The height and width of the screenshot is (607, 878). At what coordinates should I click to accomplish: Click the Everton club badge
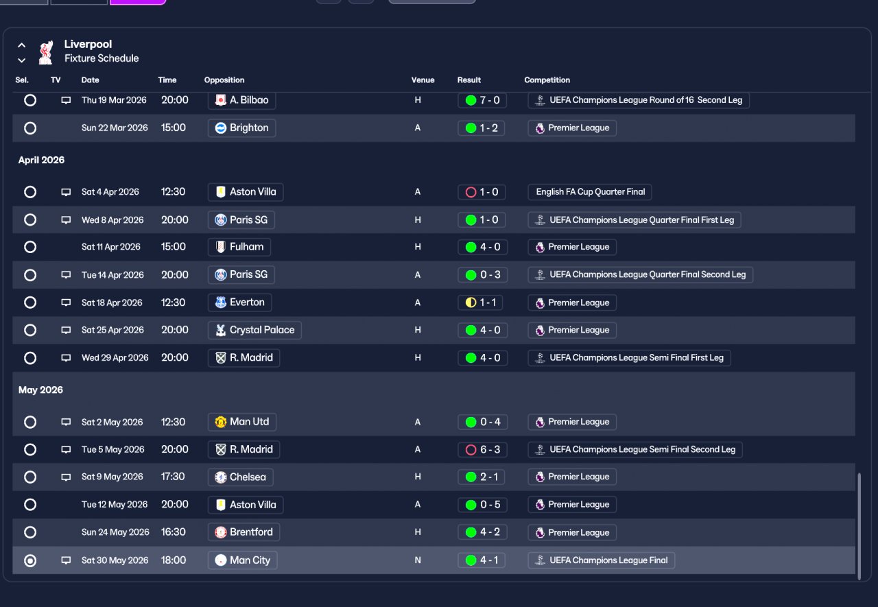pos(221,302)
